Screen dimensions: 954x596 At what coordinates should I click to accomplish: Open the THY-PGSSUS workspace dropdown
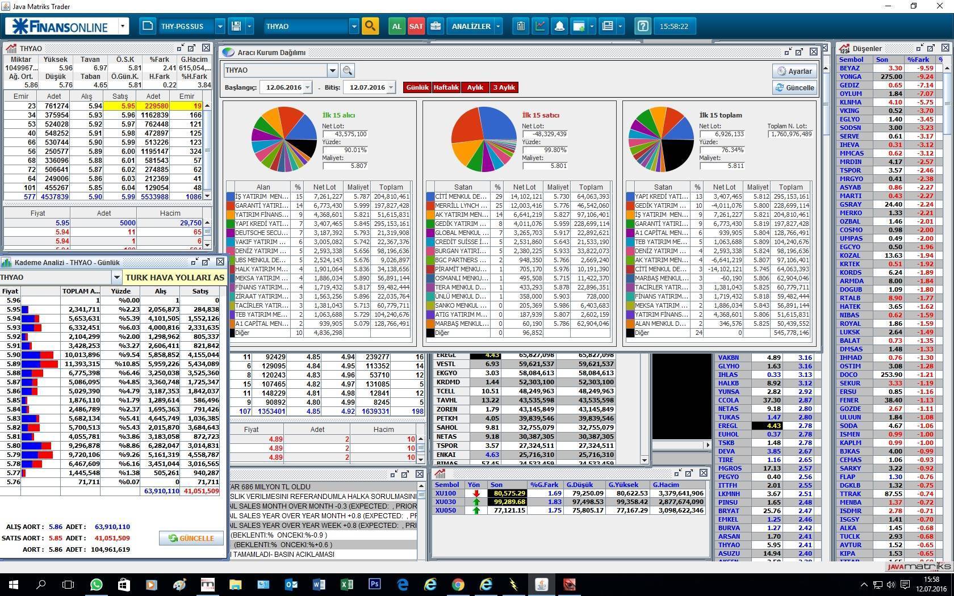(x=220, y=26)
